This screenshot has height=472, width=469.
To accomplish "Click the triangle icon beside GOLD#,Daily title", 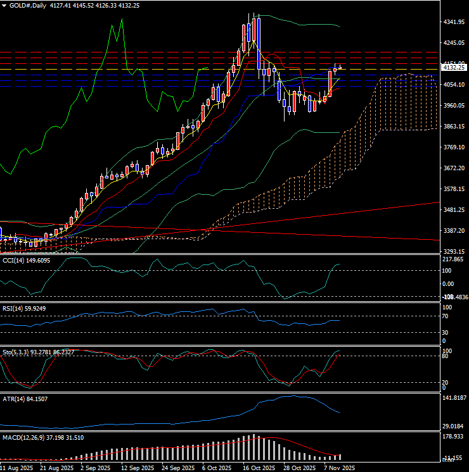I will coord(4,5).
